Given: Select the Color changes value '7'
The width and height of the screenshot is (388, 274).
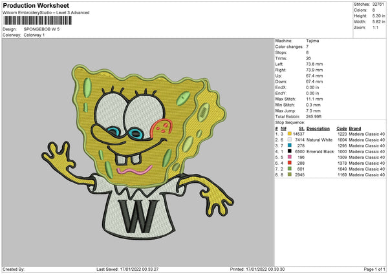Looking at the screenshot, I should pos(307,47).
